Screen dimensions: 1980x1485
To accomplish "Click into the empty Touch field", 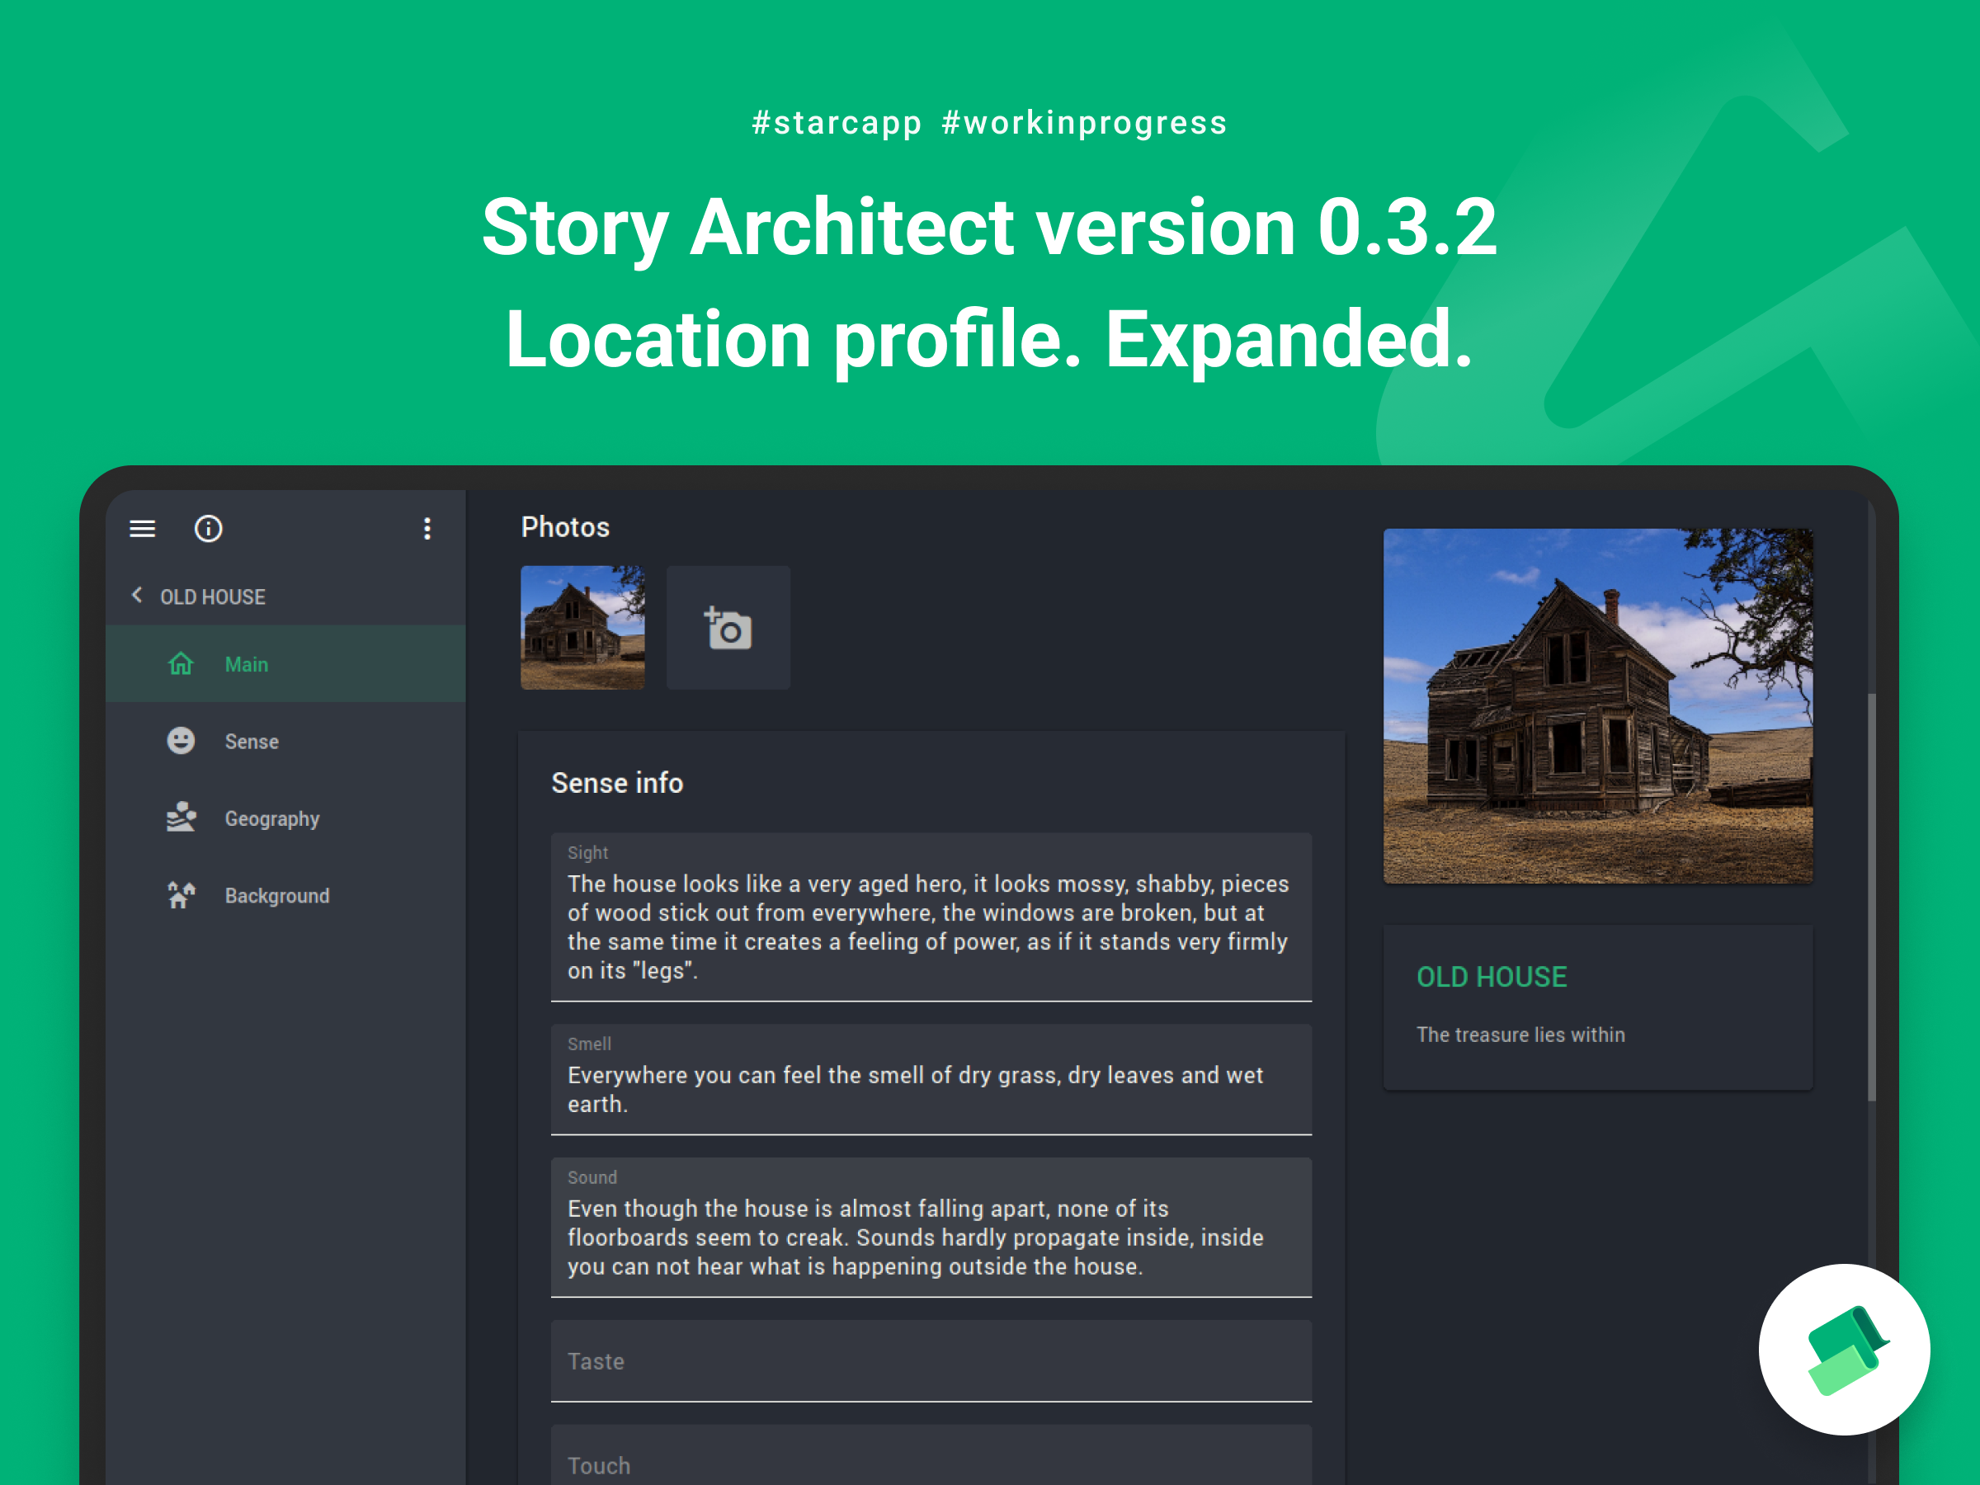I will [931, 1455].
